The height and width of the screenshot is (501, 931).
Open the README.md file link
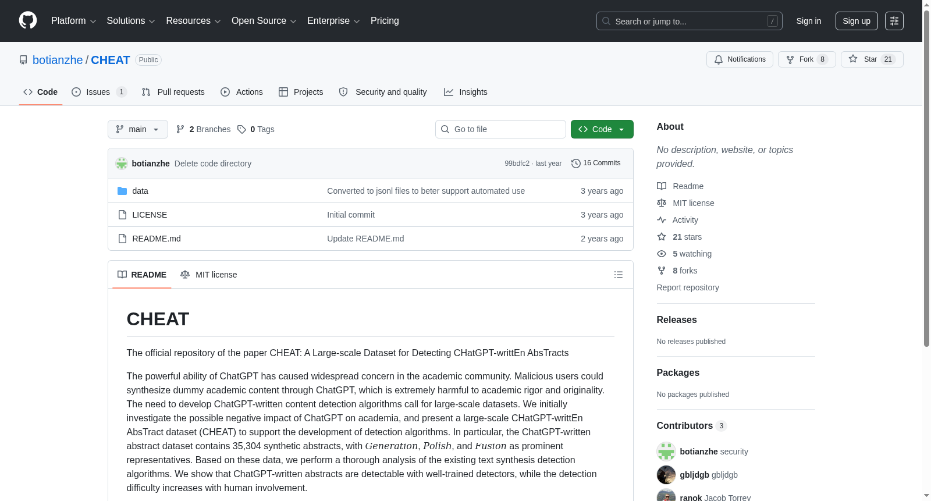157,239
